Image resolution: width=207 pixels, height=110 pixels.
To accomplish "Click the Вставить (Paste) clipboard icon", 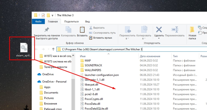I will (82, 30).
